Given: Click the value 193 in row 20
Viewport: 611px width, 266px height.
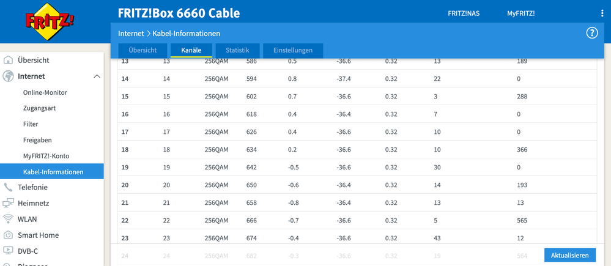Looking at the screenshot, I should click(522, 185).
